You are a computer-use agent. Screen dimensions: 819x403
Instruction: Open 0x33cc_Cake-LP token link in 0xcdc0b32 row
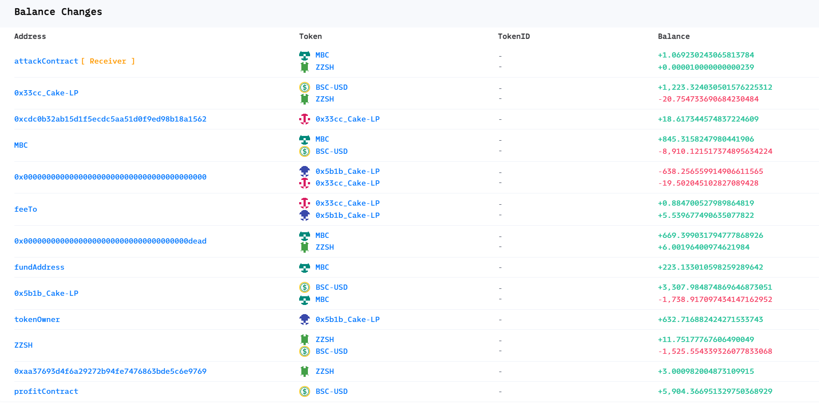point(348,119)
